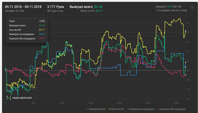
Task: Click 'Активен 3ч 23м' active time text
Action: (14, 11)
